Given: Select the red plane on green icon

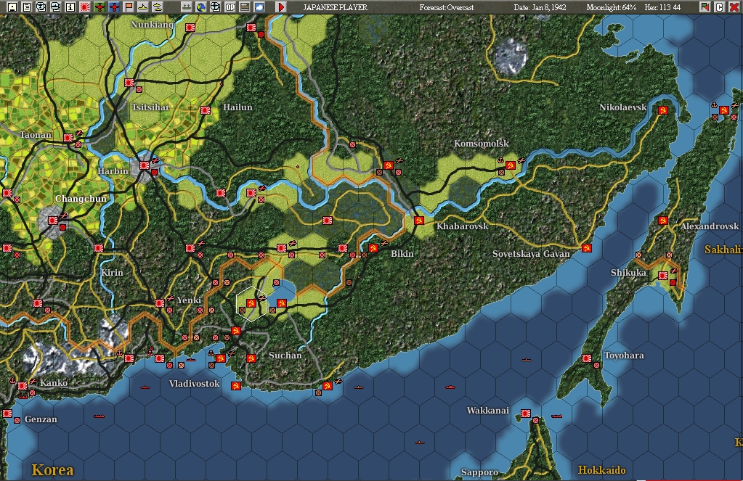Looking at the screenshot, I should (100, 7).
